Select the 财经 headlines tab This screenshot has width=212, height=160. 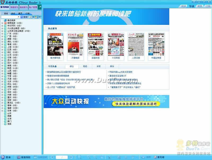click(x=85, y=66)
